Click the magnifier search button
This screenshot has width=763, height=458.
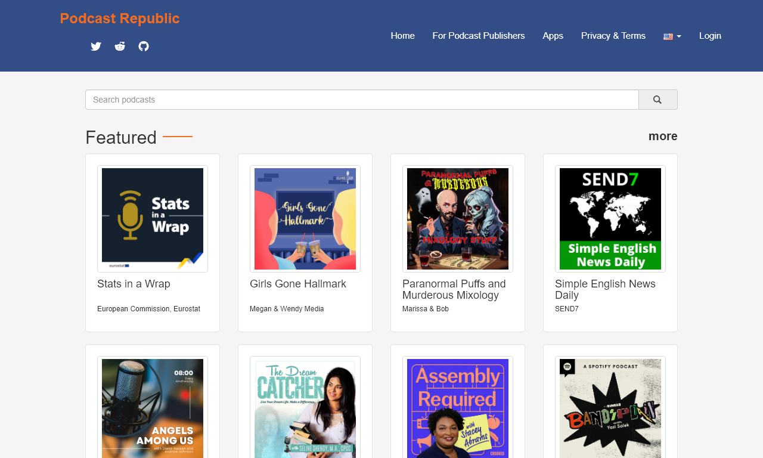coord(657,100)
